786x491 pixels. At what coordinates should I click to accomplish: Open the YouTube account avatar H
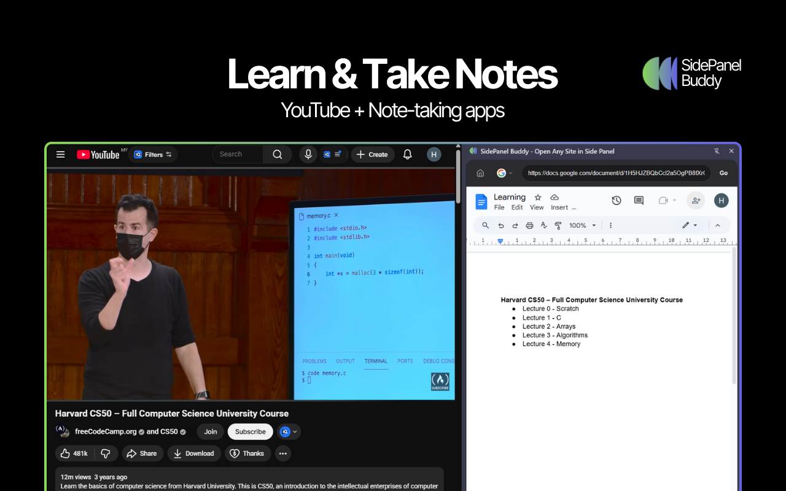434,155
